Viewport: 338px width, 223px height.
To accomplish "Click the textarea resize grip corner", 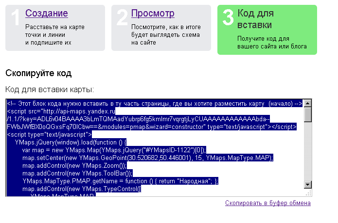I will point(308,193).
